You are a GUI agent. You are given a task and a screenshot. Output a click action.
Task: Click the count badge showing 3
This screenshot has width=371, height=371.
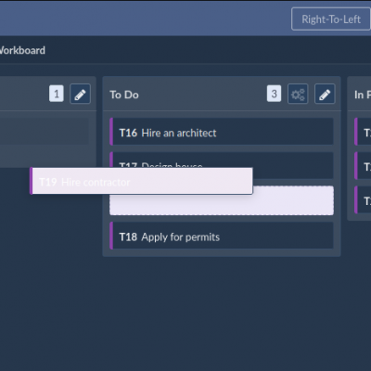pyautogui.click(x=274, y=94)
